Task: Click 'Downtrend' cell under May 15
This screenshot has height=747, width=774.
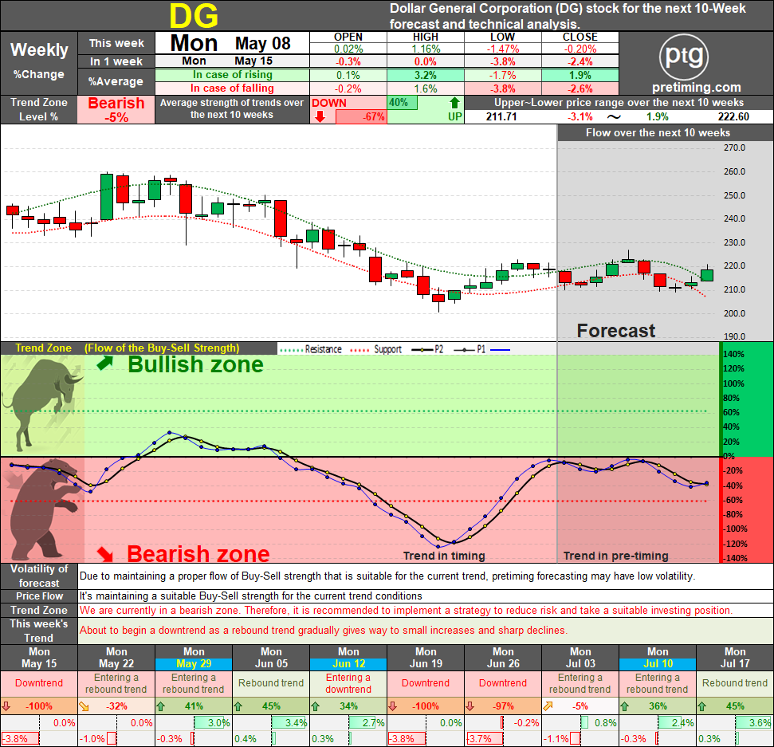Action: click(39, 683)
